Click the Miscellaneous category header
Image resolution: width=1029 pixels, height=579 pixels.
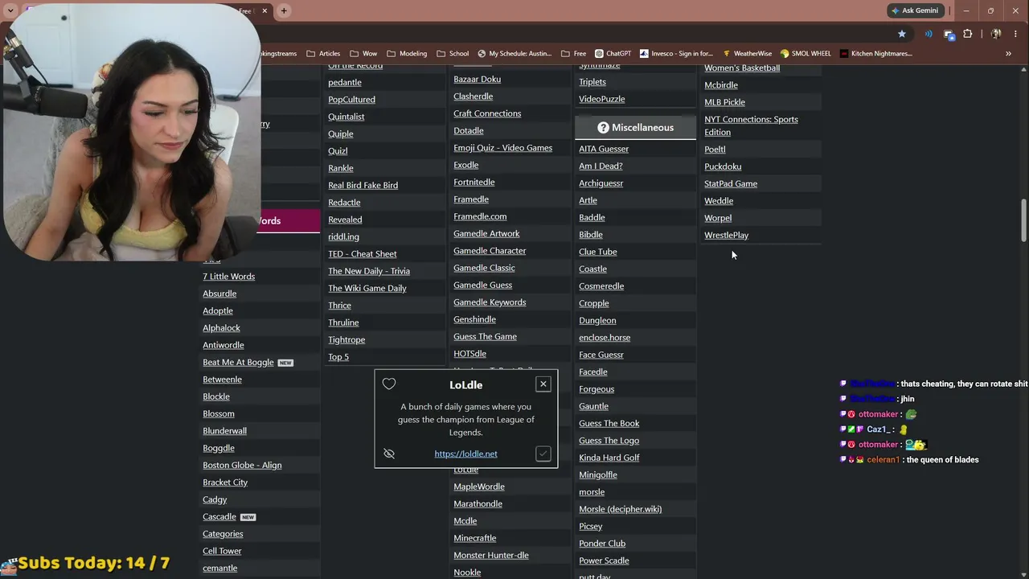[x=635, y=127]
